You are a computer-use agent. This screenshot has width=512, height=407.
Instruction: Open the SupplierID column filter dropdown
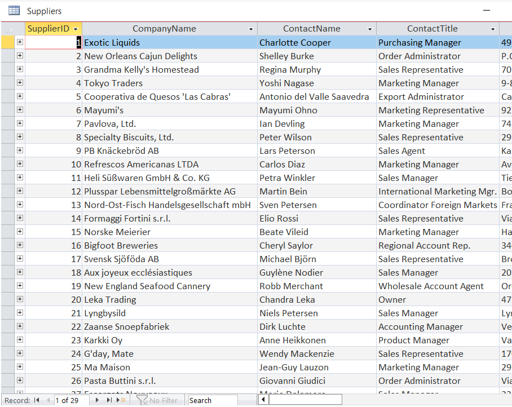(x=77, y=28)
